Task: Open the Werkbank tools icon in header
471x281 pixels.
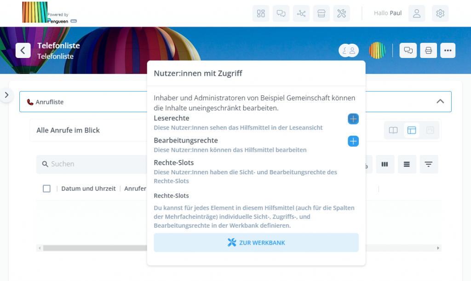Action: 341,13
